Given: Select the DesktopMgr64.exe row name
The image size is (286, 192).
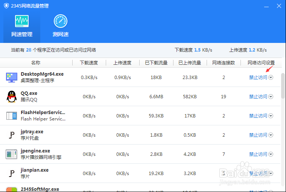Looking at the screenshot, I should coord(42,74).
